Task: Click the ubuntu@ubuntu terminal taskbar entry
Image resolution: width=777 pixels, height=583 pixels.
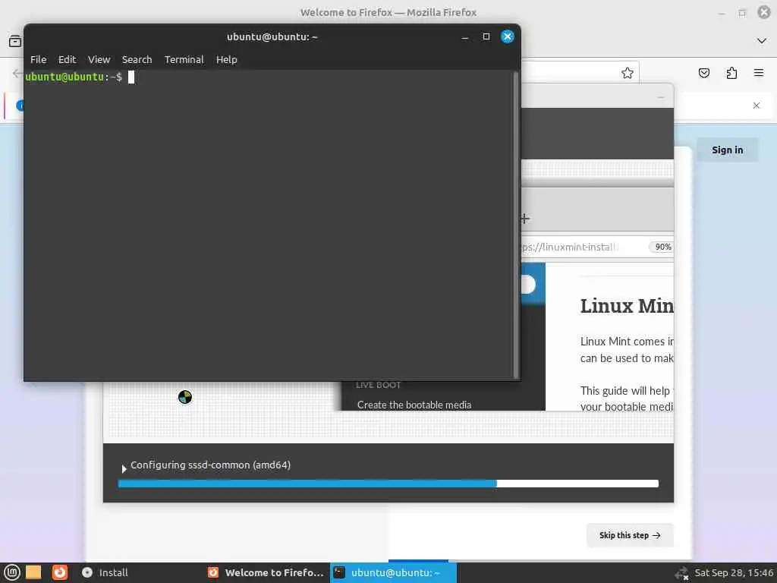Action: coord(394,572)
